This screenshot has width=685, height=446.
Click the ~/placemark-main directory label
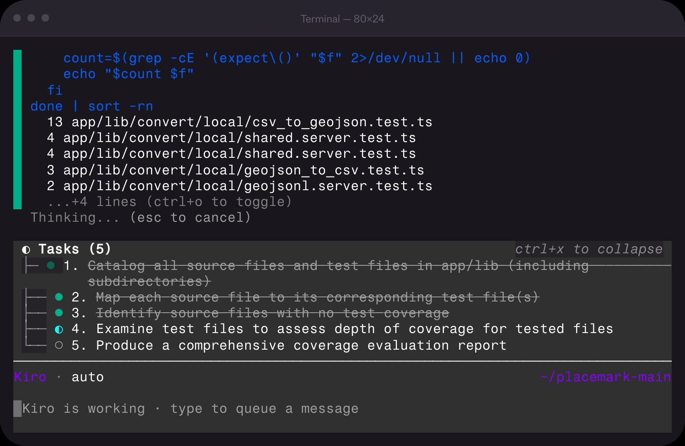point(605,377)
